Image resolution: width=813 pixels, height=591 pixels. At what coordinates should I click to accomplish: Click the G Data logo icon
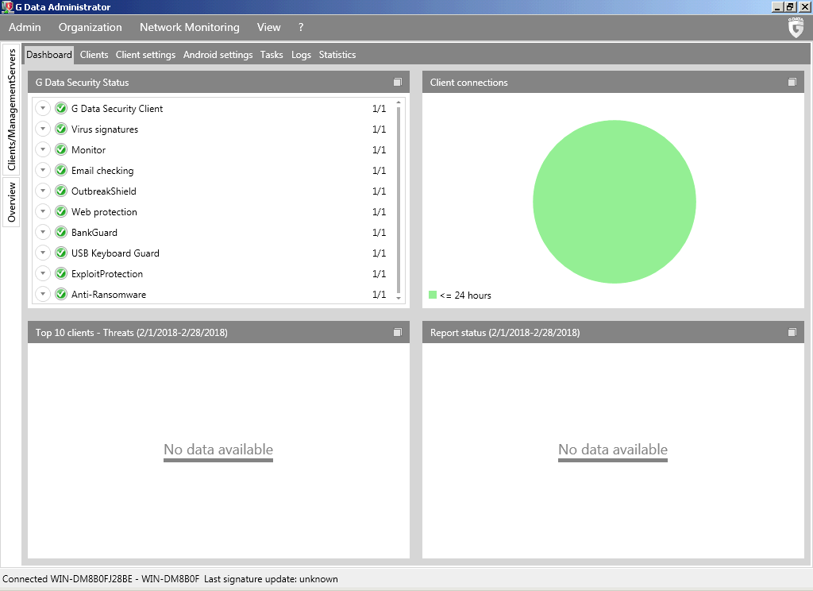(796, 28)
